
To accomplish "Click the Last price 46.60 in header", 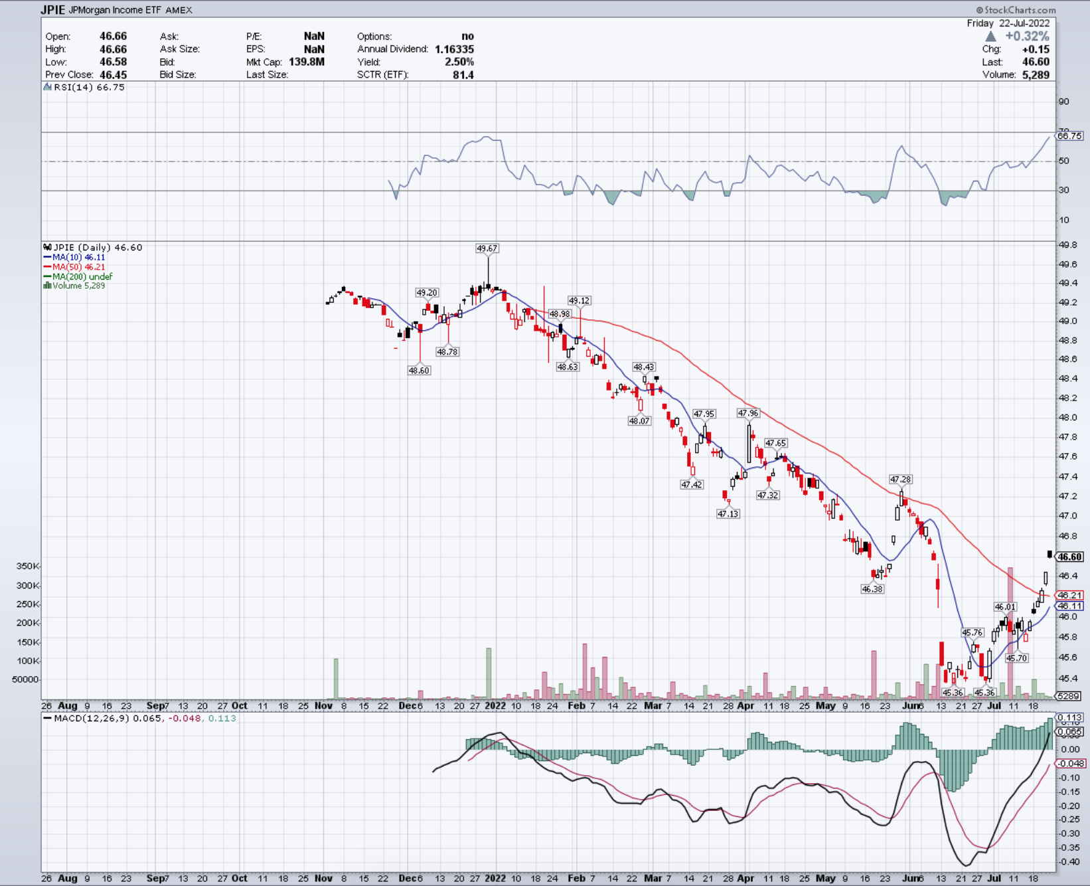I will (x=1036, y=62).
